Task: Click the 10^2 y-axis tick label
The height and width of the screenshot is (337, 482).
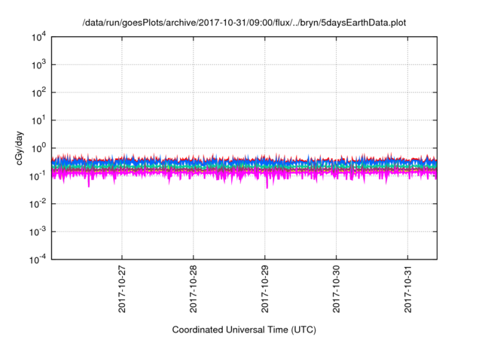Action: click(38, 93)
